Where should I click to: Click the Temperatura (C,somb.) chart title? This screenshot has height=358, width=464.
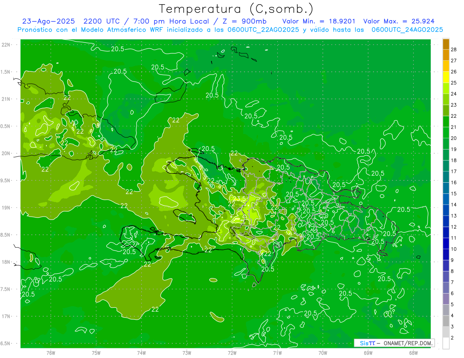(x=236, y=9)
